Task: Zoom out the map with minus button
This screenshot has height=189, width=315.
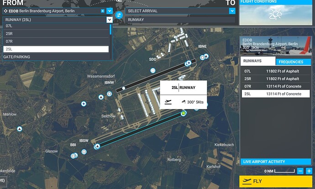Action: [x=300, y=171]
